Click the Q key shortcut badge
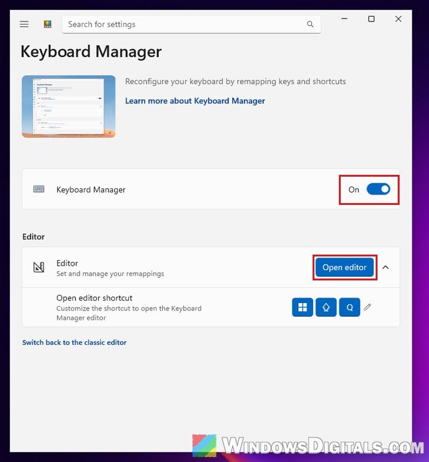 pyautogui.click(x=349, y=307)
